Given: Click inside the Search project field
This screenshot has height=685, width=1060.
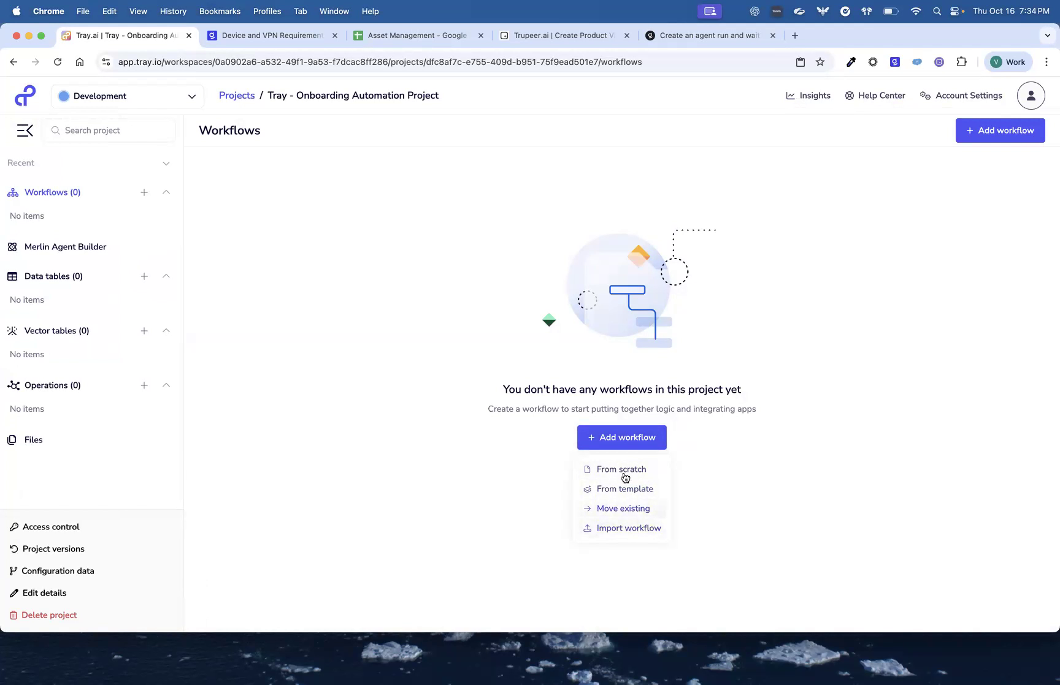Looking at the screenshot, I should tap(109, 130).
